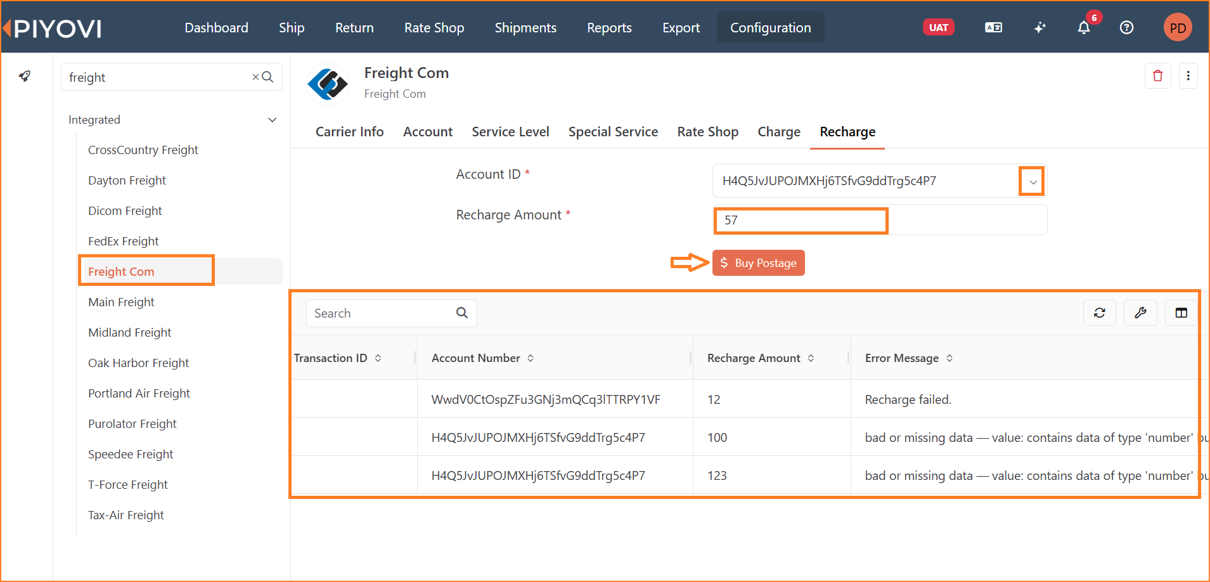Image resolution: width=1210 pixels, height=582 pixels.
Task: Open the AI sparkle icon
Action: [x=1039, y=28]
